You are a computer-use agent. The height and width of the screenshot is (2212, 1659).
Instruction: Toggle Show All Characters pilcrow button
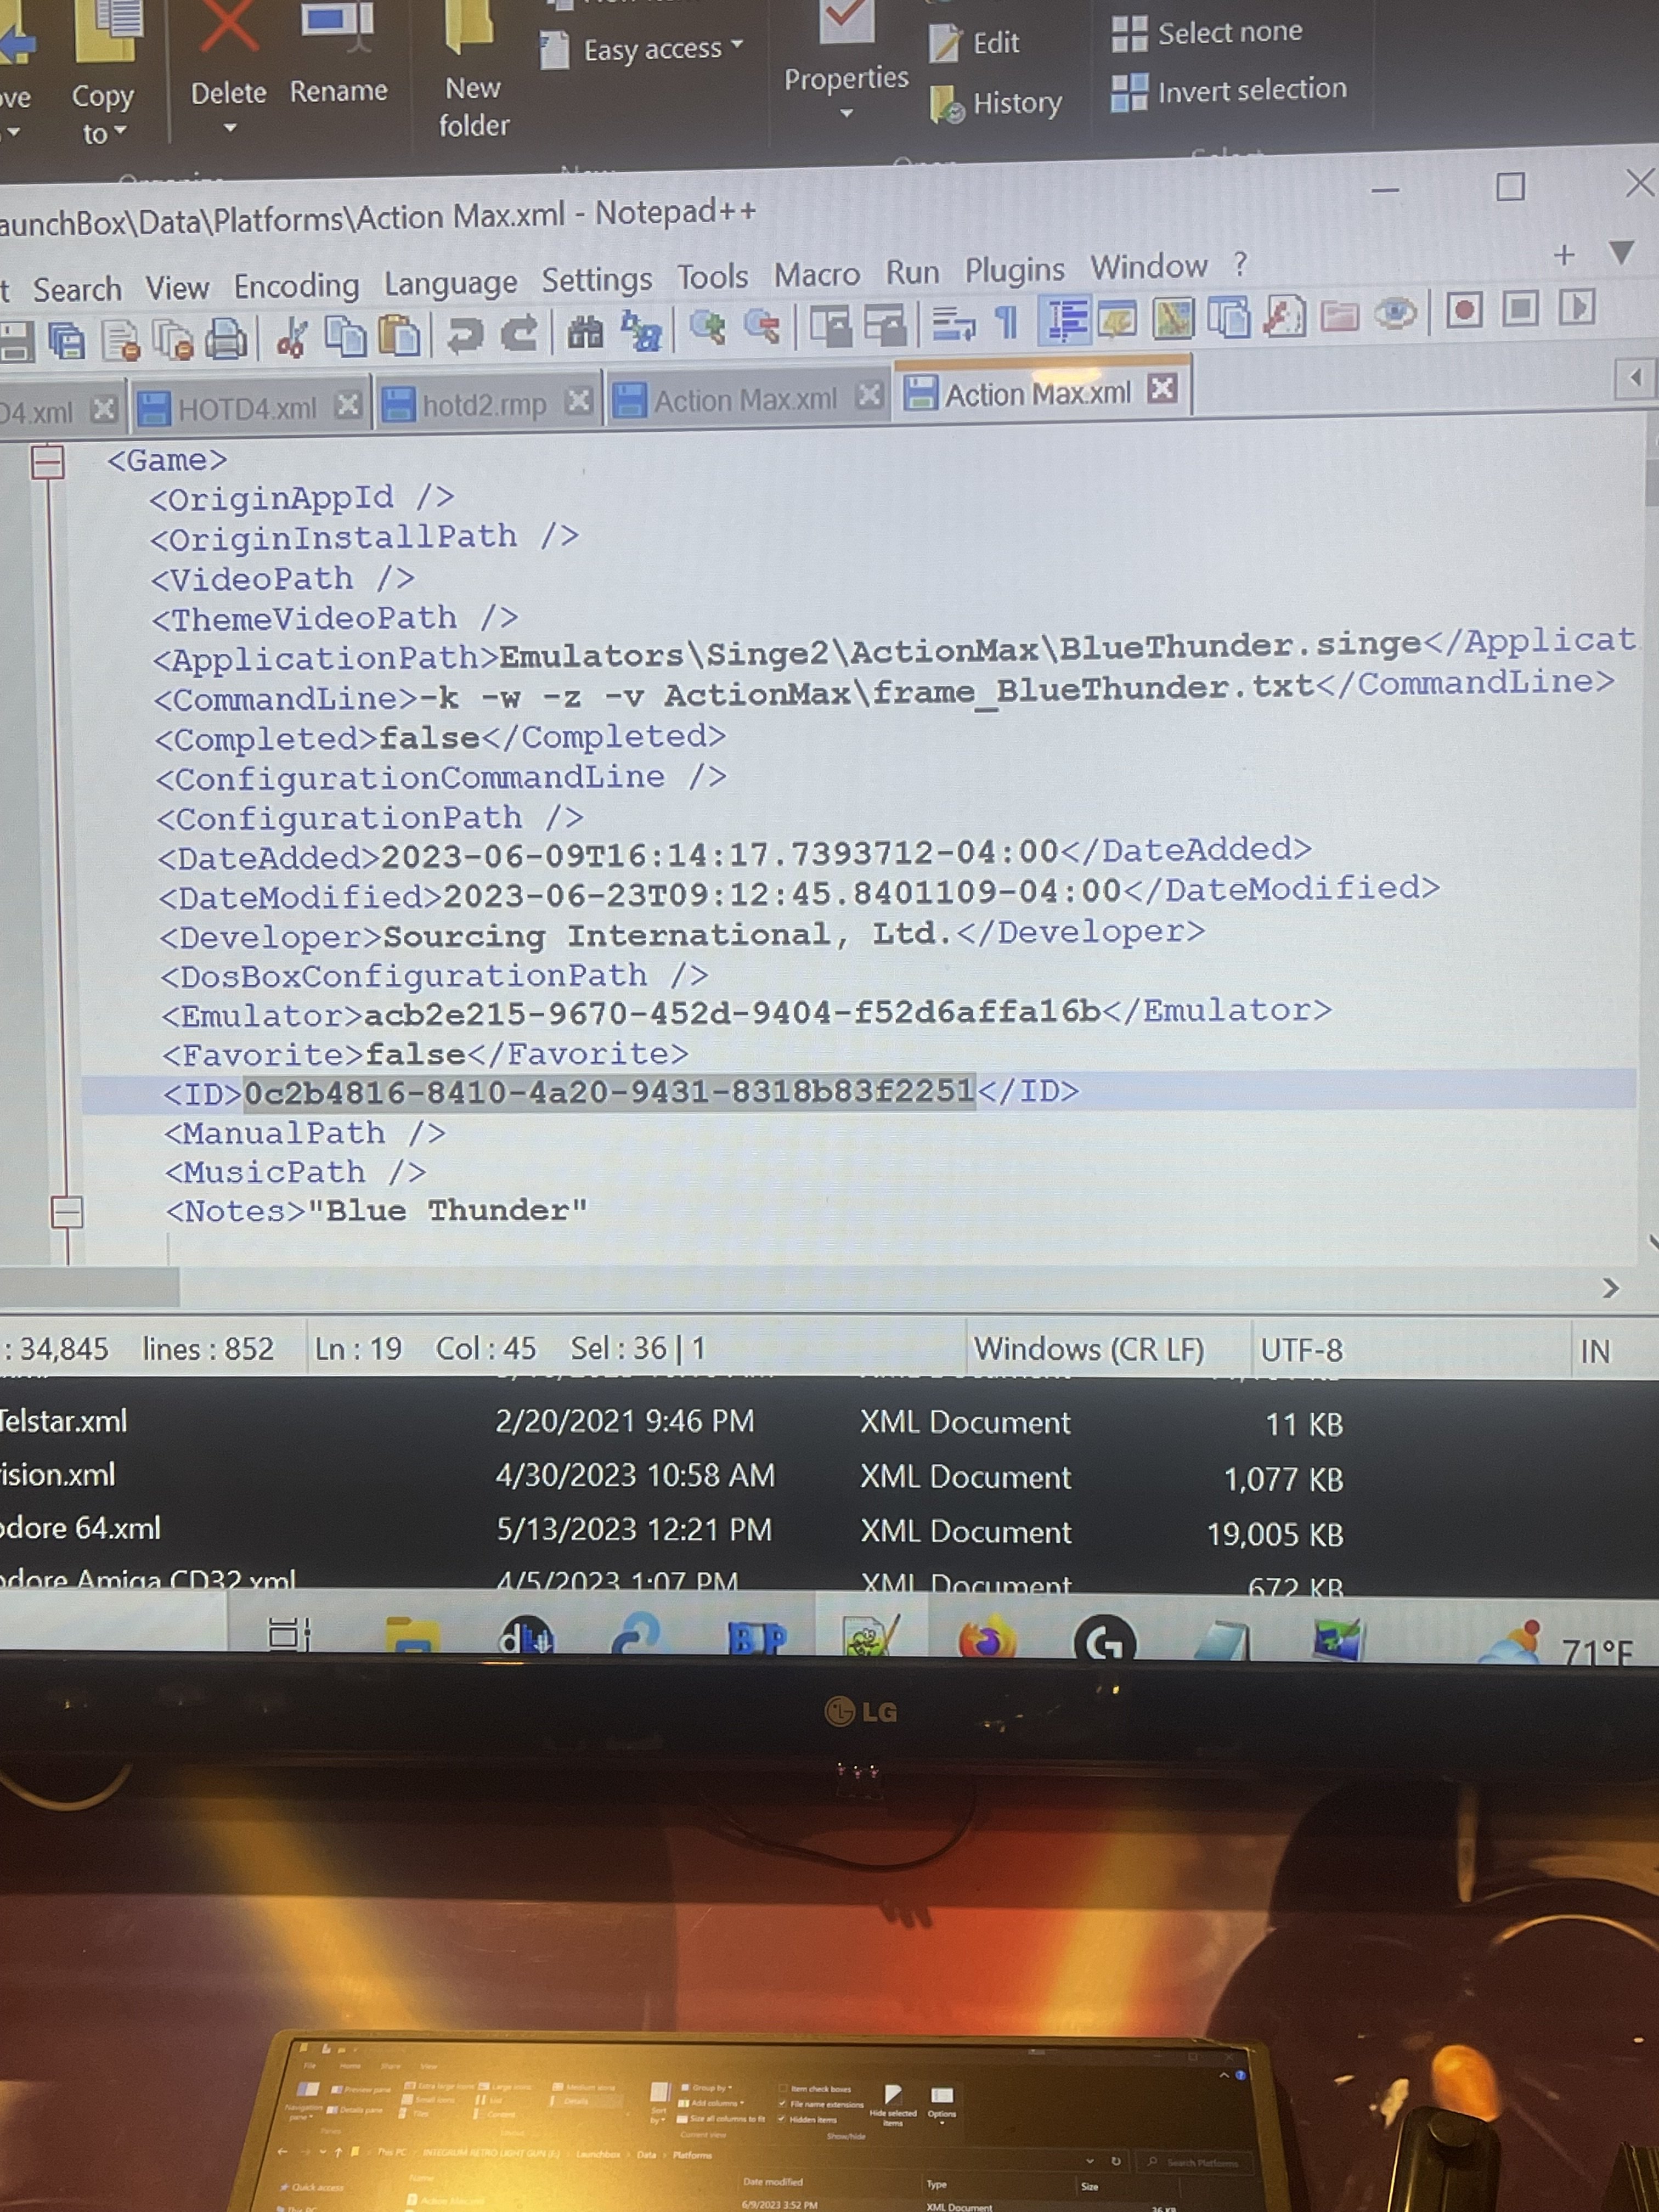[x=1007, y=322]
